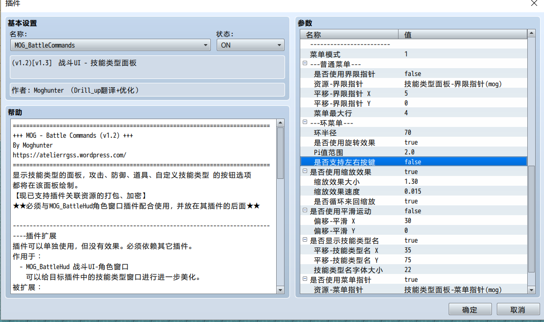
Task: Click the help panel scrollbar thumb
Action: tap(280, 153)
